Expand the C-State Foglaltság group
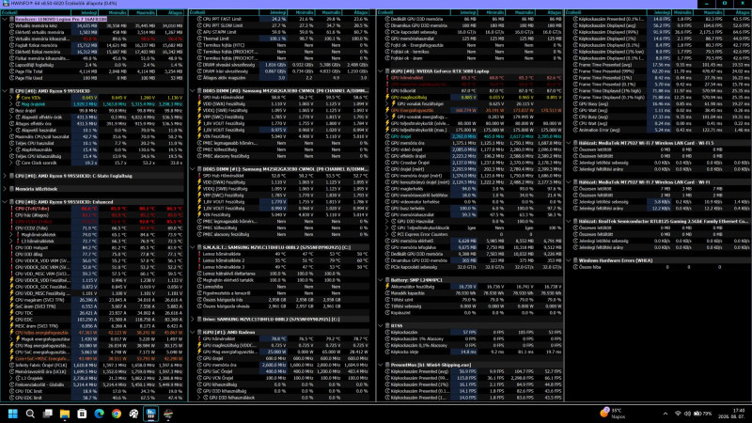The image size is (752, 423). point(5,176)
